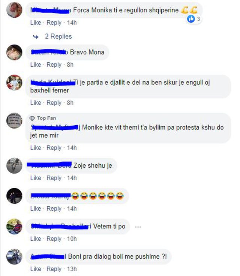Like the "Vetem ti po" comment
240x276 pixels.
click(x=36, y=239)
